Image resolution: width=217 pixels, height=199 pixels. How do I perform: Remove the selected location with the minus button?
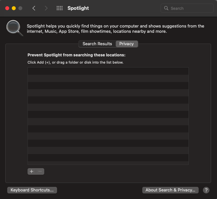coord(40,171)
